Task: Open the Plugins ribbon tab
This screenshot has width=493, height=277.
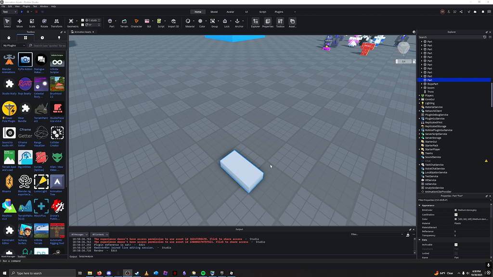Action: [x=279, y=12]
